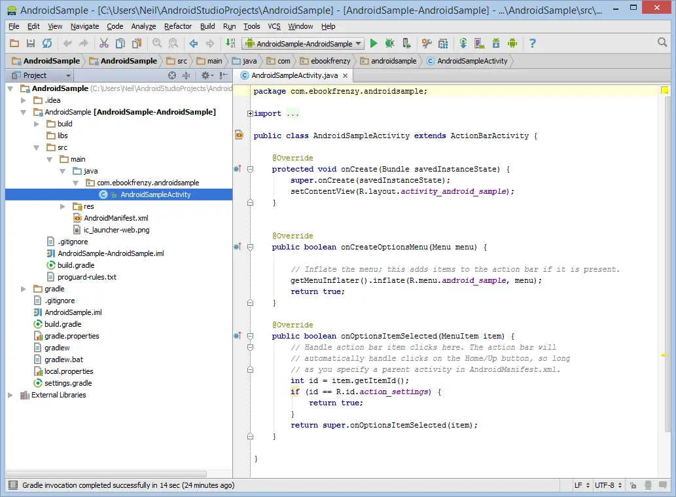Open the run configuration dropdown
The width and height of the screenshot is (676, 497).
(357, 44)
